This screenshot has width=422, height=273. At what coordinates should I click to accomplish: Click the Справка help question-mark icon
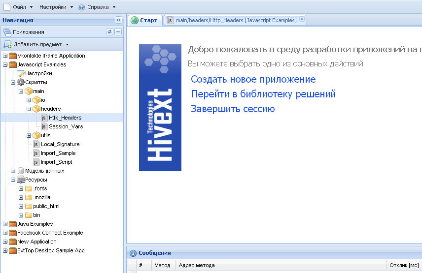[x=81, y=7]
